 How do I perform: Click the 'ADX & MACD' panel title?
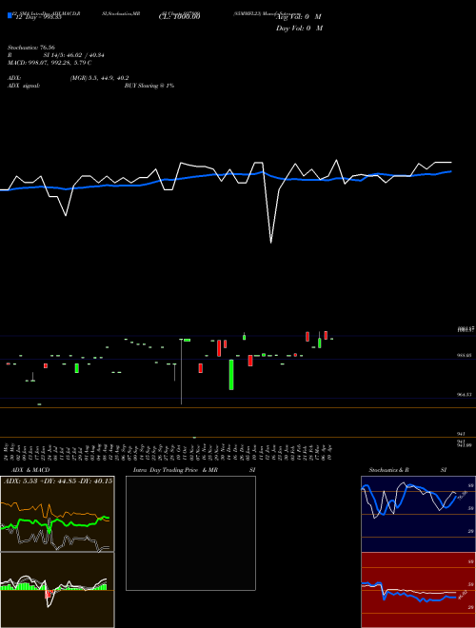point(30,470)
